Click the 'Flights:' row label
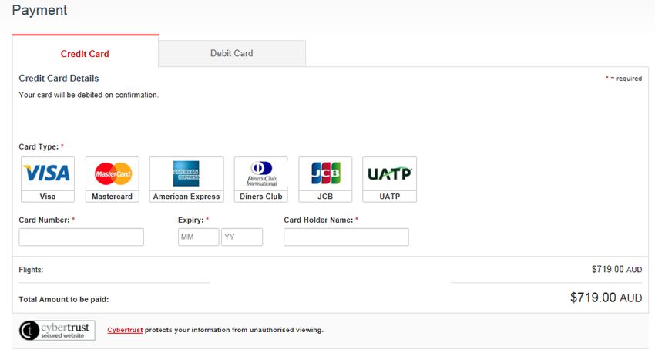Screen dimensions: 655x353 pyautogui.click(x=31, y=270)
